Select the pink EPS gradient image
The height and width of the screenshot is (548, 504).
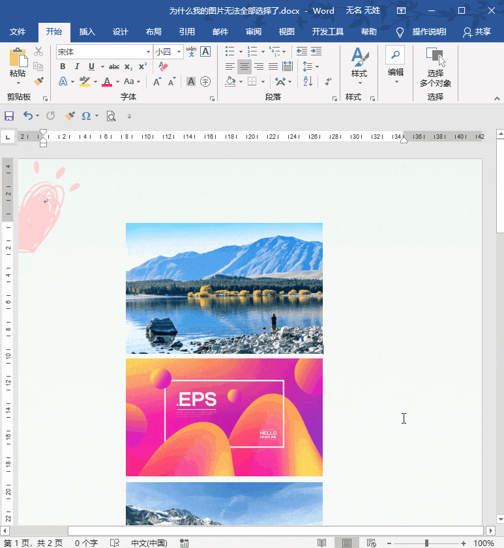tap(224, 417)
